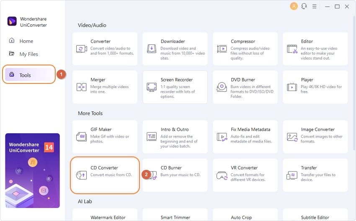Click the UniConverter 14 promo banner
356x221 pixels.
point(33,171)
